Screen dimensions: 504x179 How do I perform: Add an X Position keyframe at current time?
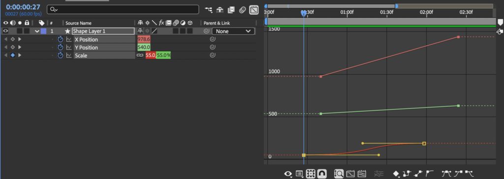click(x=12, y=39)
